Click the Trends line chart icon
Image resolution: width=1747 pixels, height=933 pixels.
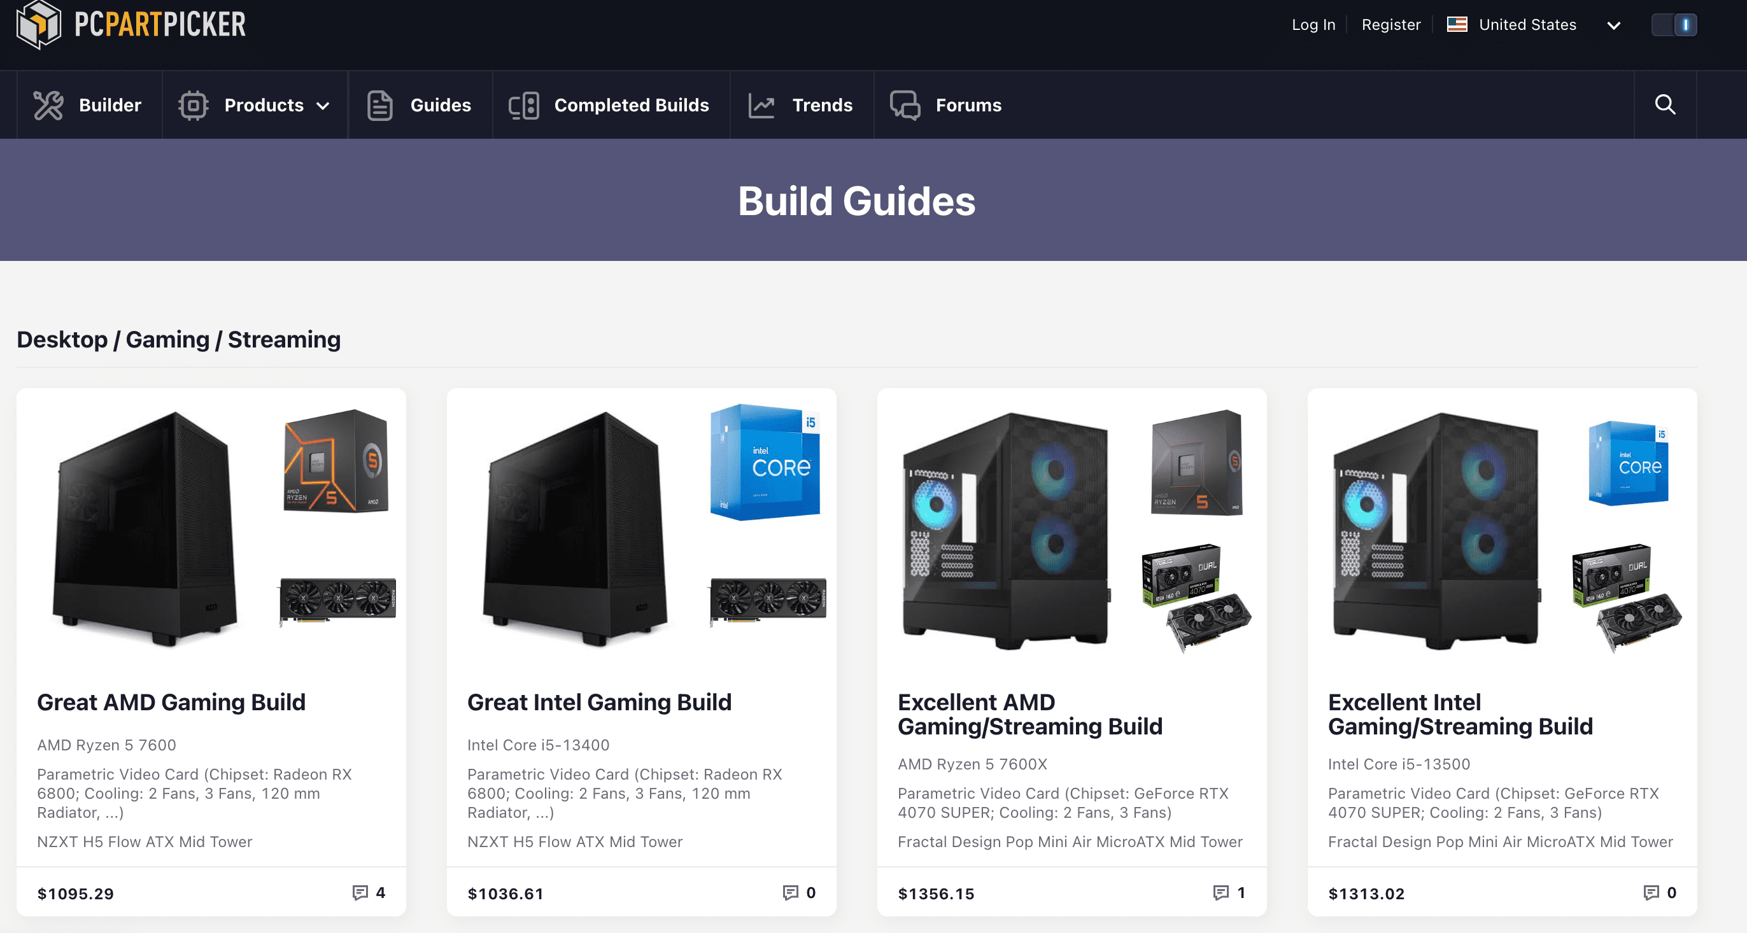[763, 105]
